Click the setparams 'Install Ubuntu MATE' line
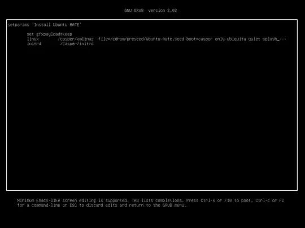 coord(45,25)
